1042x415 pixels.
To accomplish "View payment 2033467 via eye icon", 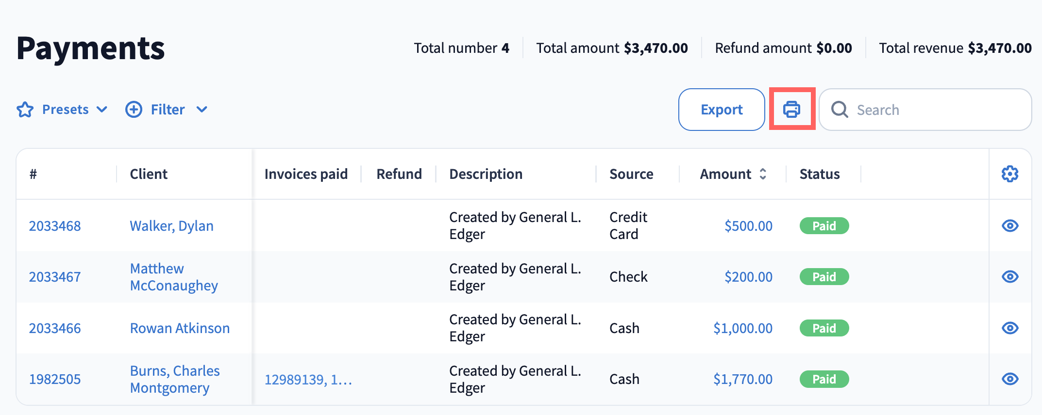I will coord(1010,277).
